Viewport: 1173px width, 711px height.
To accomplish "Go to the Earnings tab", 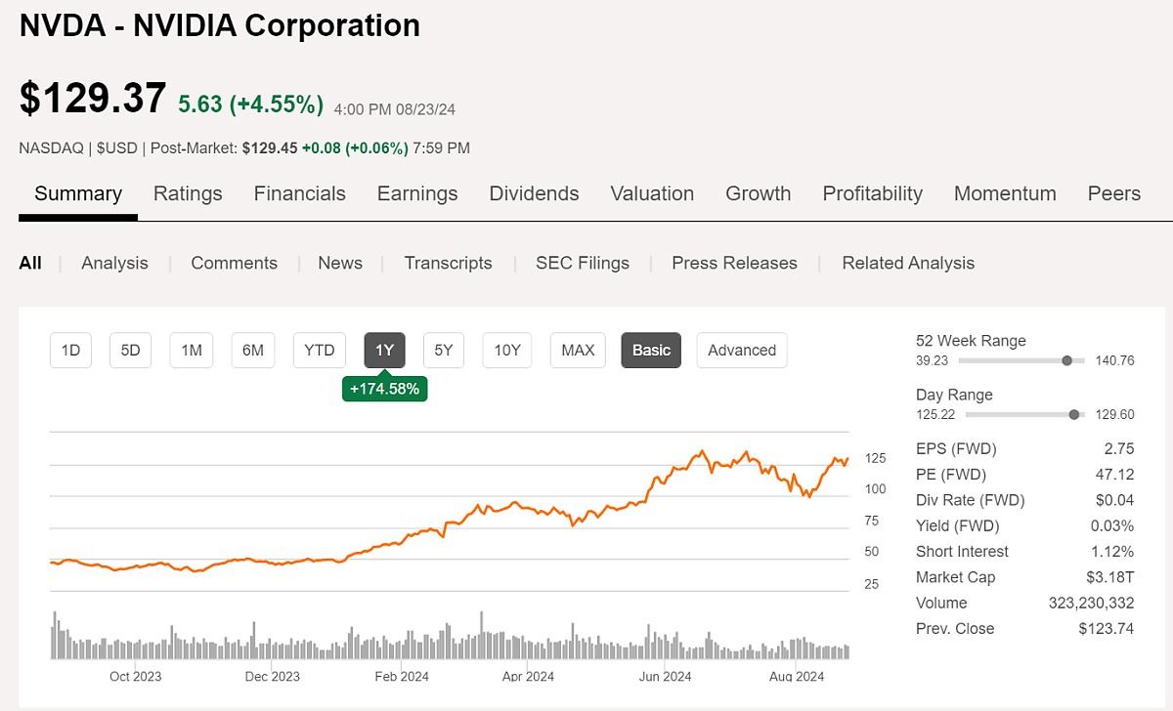I will point(417,193).
